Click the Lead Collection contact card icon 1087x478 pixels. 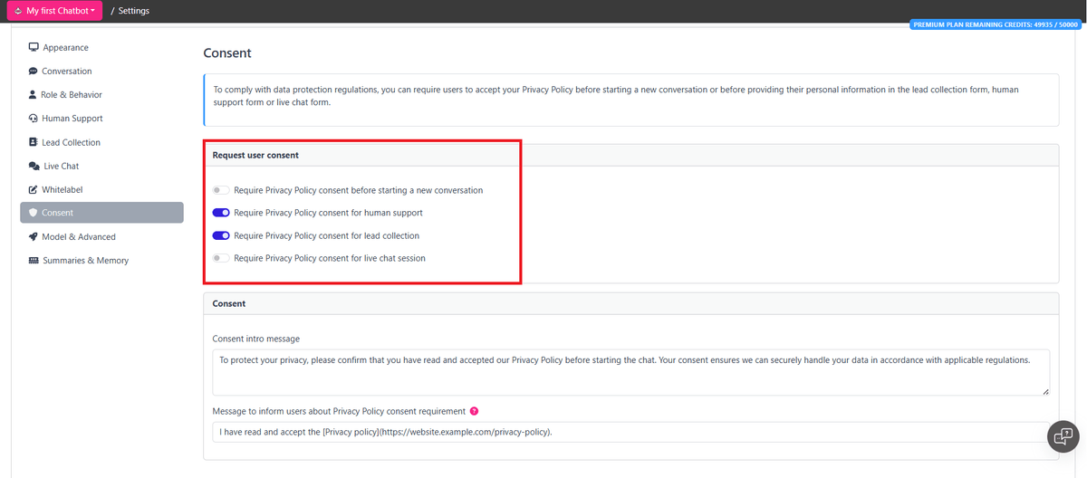point(34,142)
